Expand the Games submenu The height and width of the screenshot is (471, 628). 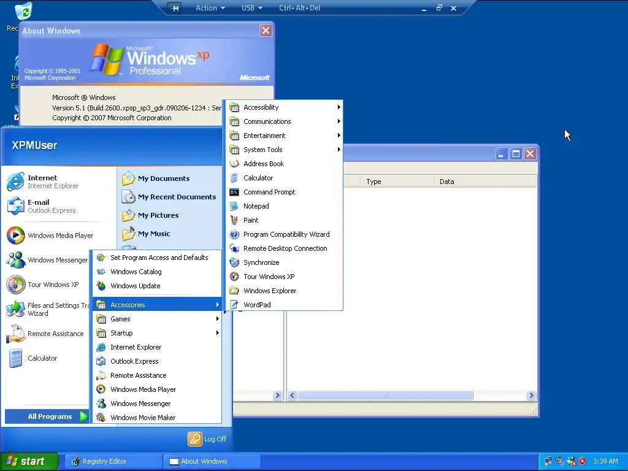[157, 319]
